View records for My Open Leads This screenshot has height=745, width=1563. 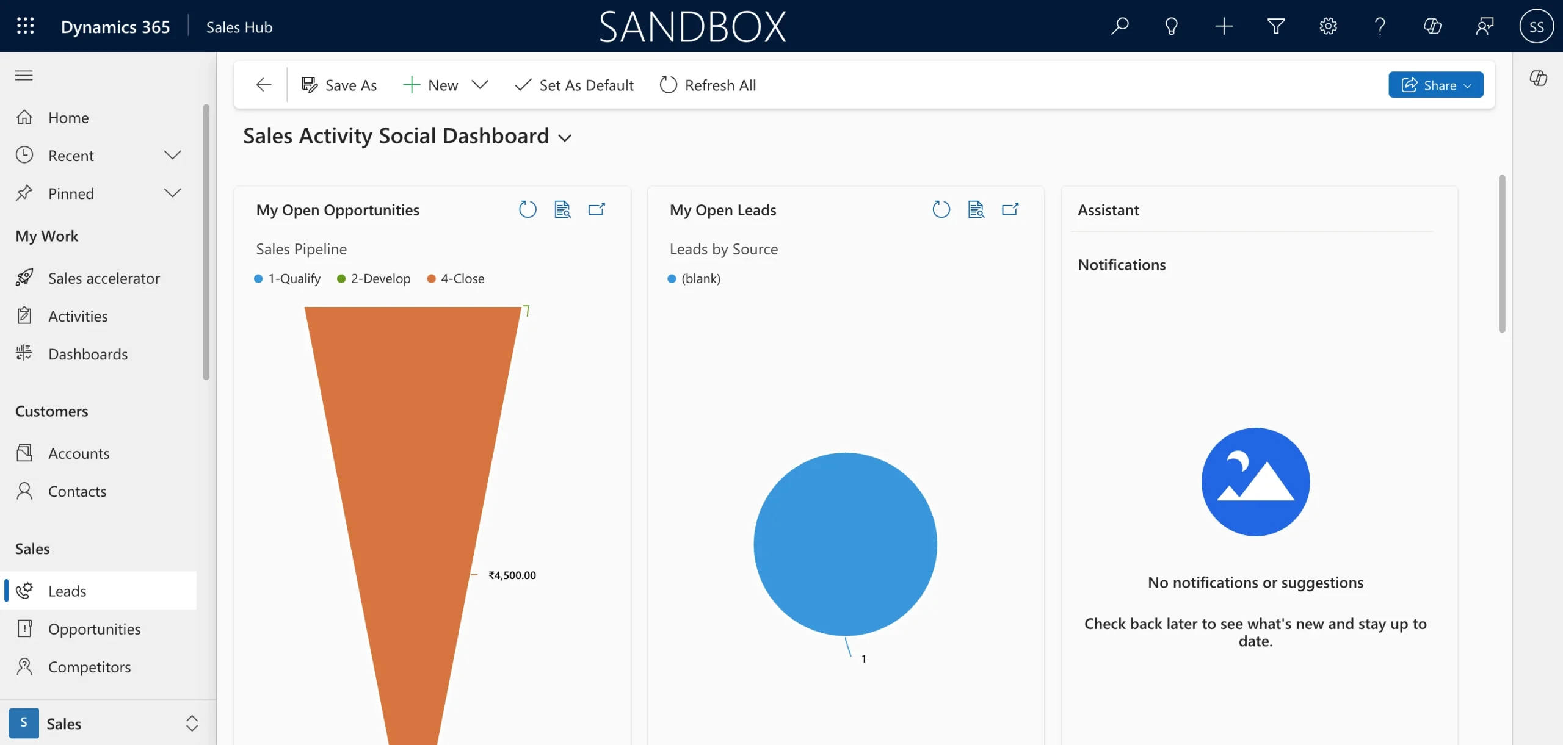(976, 209)
